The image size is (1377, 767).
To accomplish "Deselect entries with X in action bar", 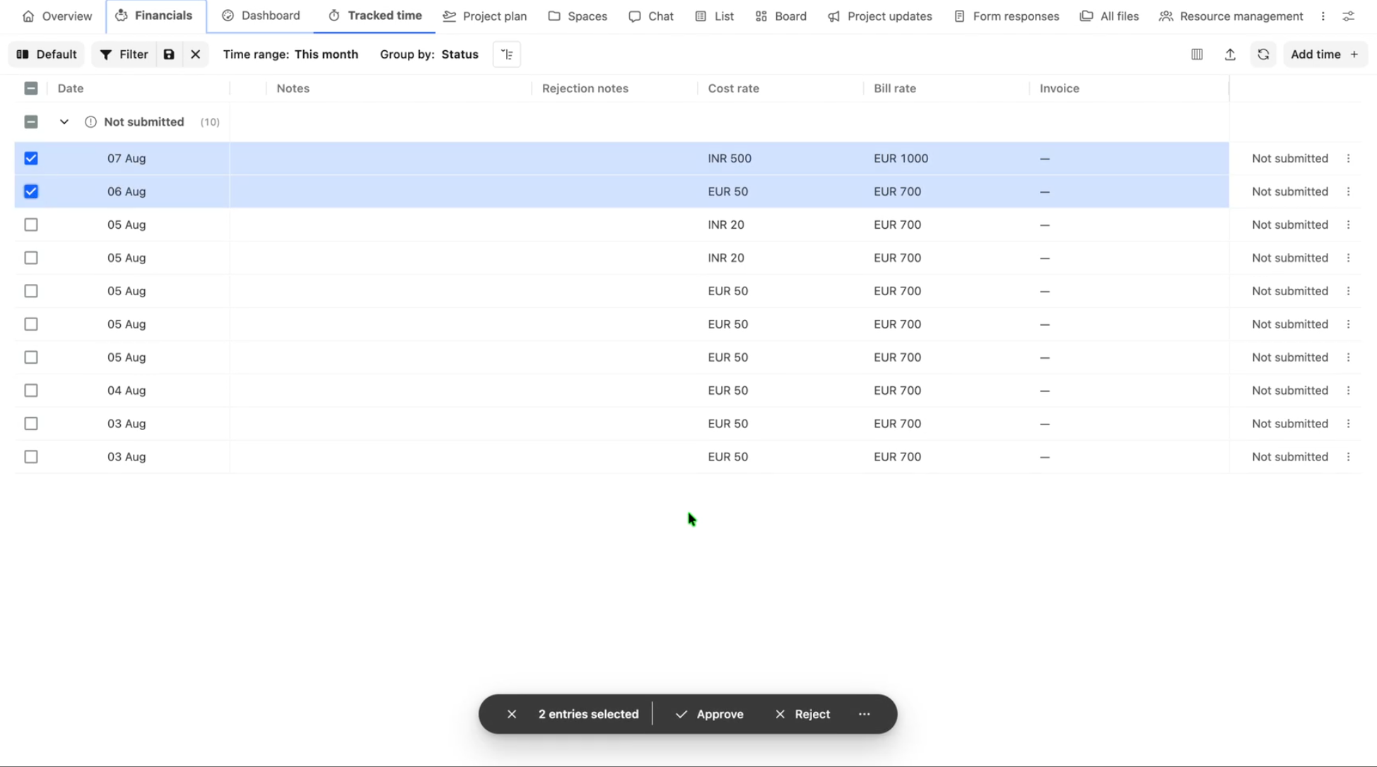I will [x=512, y=714].
